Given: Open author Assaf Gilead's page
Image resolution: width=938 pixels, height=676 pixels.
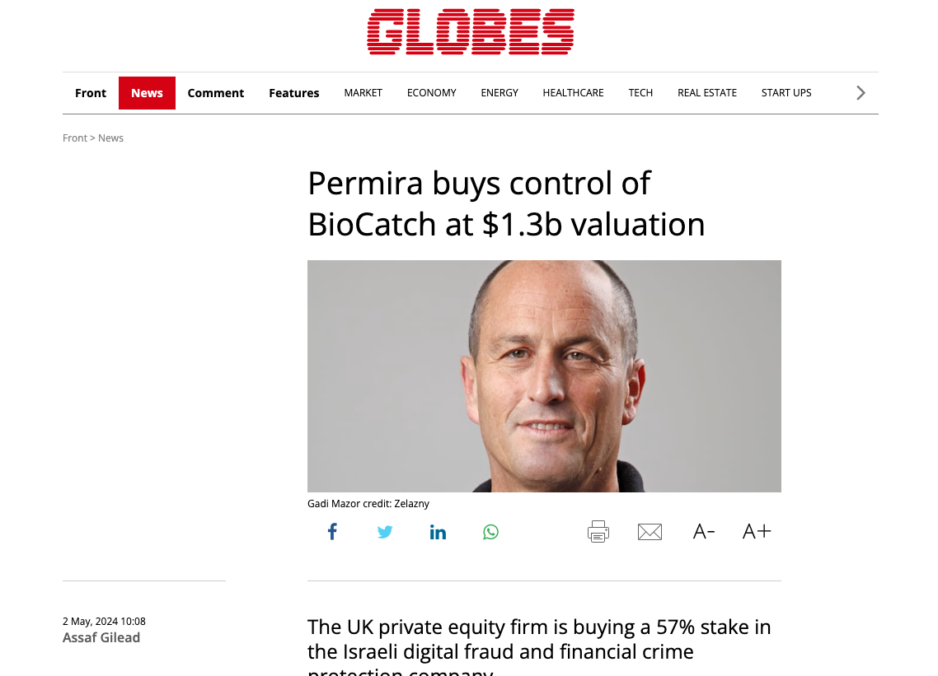Looking at the screenshot, I should [x=101, y=637].
